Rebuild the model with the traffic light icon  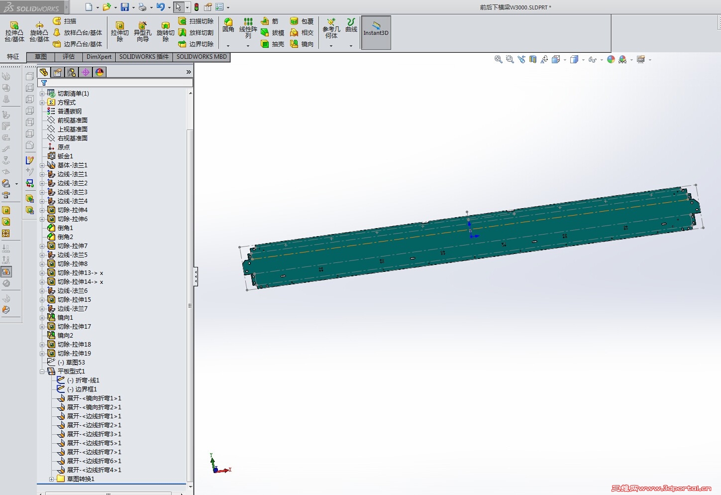pos(197,7)
